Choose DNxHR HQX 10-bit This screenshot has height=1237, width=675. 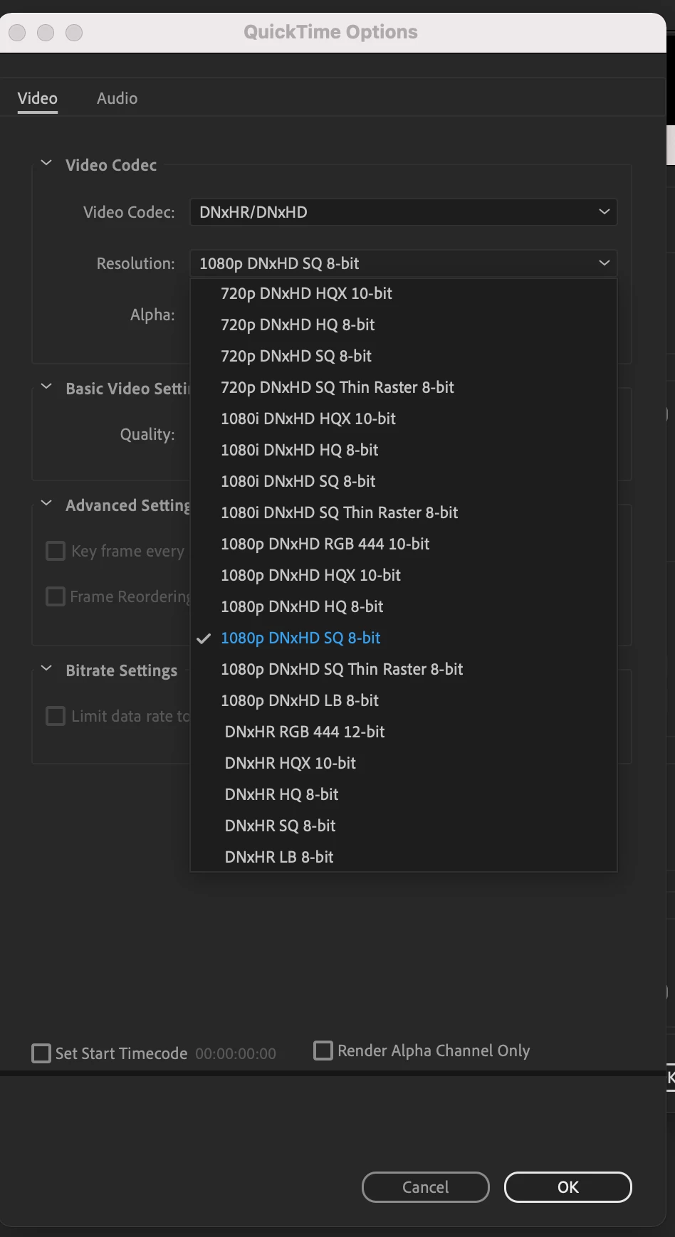(403, 763)
